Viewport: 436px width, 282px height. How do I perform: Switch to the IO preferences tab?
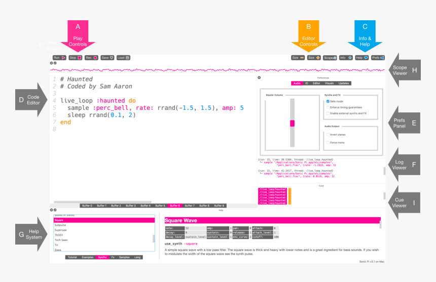pos(306,83)
